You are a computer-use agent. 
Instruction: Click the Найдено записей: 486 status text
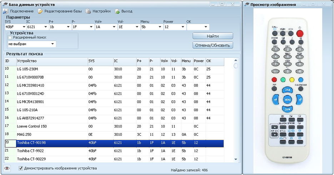point(189,170)
